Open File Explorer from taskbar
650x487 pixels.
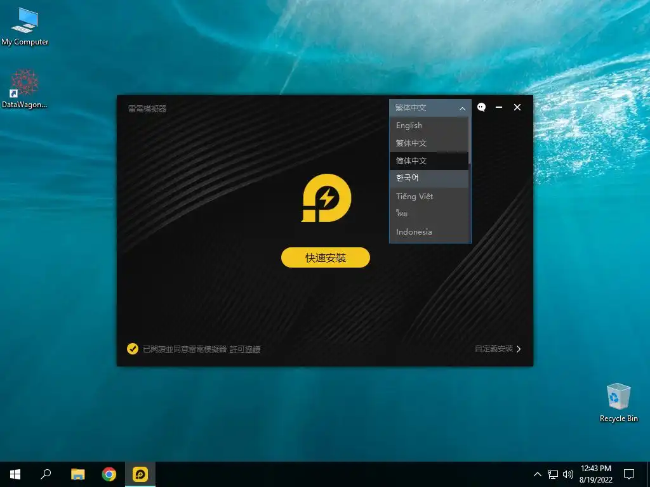[77, 474]
